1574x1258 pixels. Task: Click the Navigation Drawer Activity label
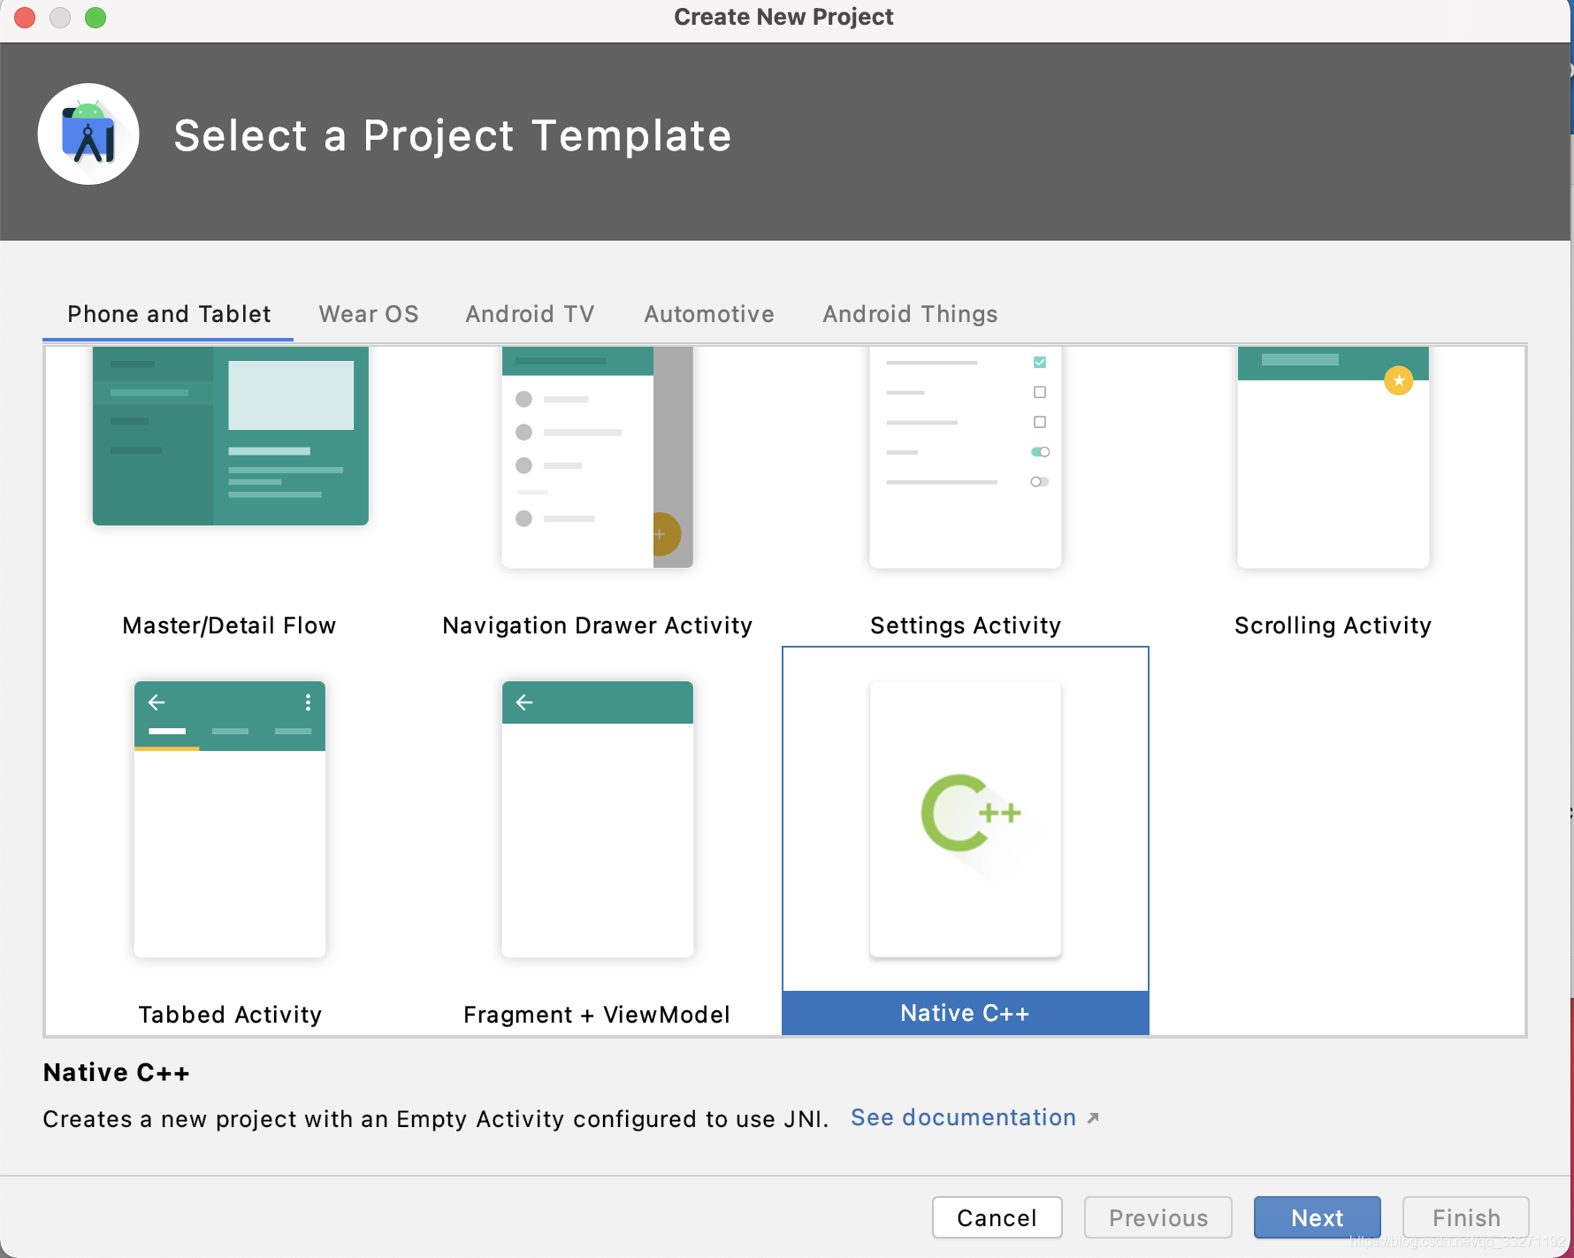click(598, 625)
